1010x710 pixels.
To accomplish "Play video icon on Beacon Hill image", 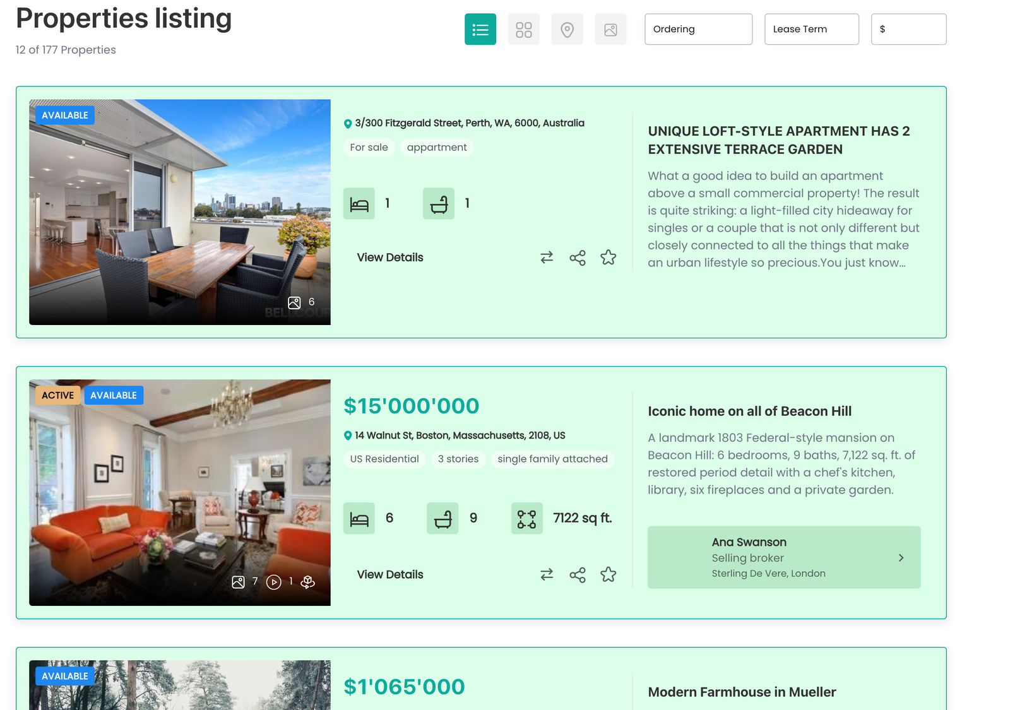I will [x=273, y=582].
